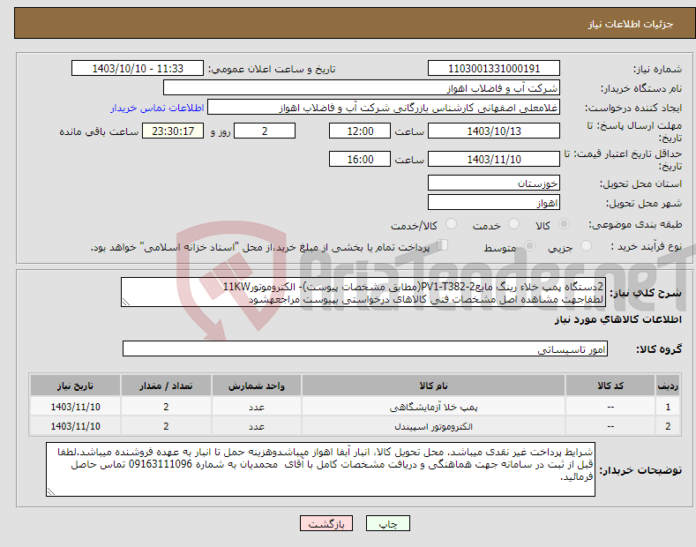This screenshot has width=696, height=547.
Task: Click the delivery city field اهواز
Action: tap(494, 202)
